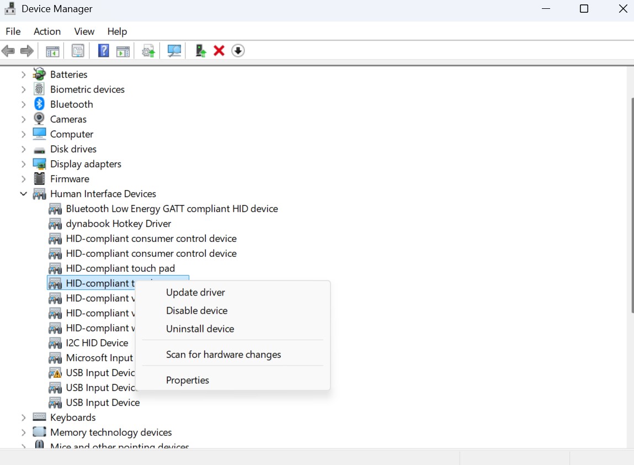The height and width of the screenshot is (465, 634).
Task: Select Bluetooth Low Energy GATT compliant HID device
Action: coord(172,209)
